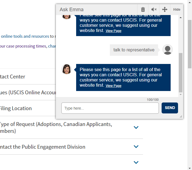Click the trash icon to clear chat

pyautogui.click(x=143, y=10)
